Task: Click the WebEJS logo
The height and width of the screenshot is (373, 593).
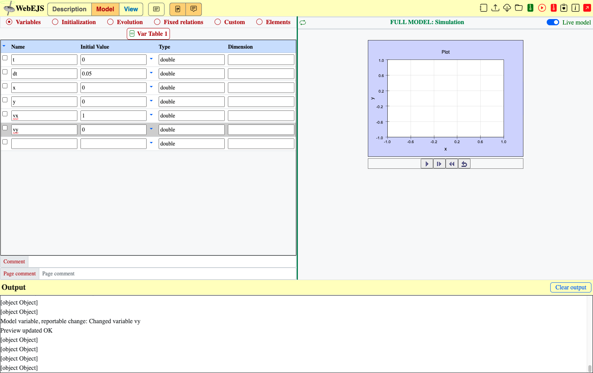Action: 24,8
